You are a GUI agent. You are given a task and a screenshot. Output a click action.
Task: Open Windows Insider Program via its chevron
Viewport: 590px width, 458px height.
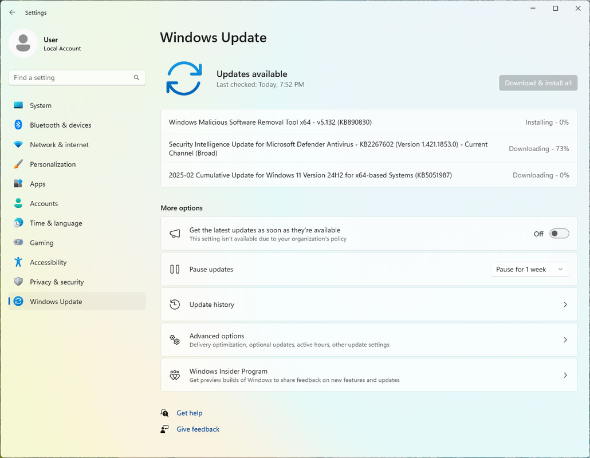565,376
